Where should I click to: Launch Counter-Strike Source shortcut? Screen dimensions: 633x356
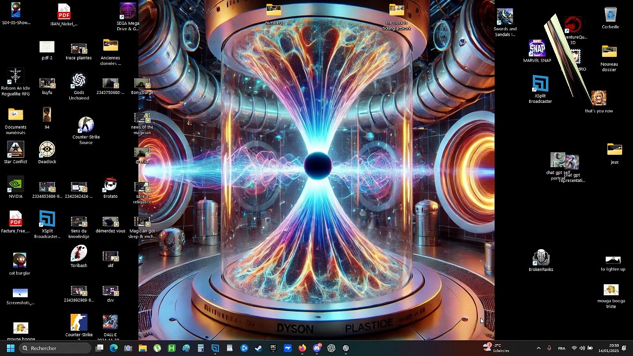click(x=86, y=131)
